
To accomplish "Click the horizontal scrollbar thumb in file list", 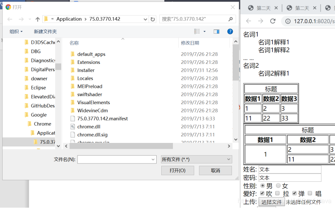I will pos(121,146).
